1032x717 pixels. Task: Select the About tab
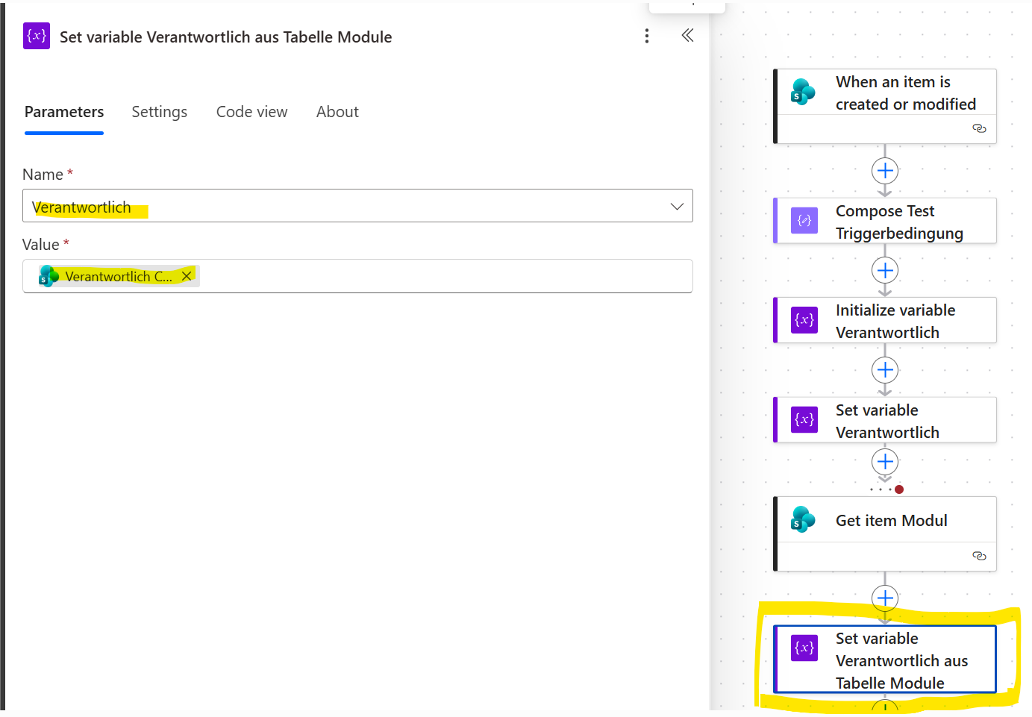click(x=337, y=112)
